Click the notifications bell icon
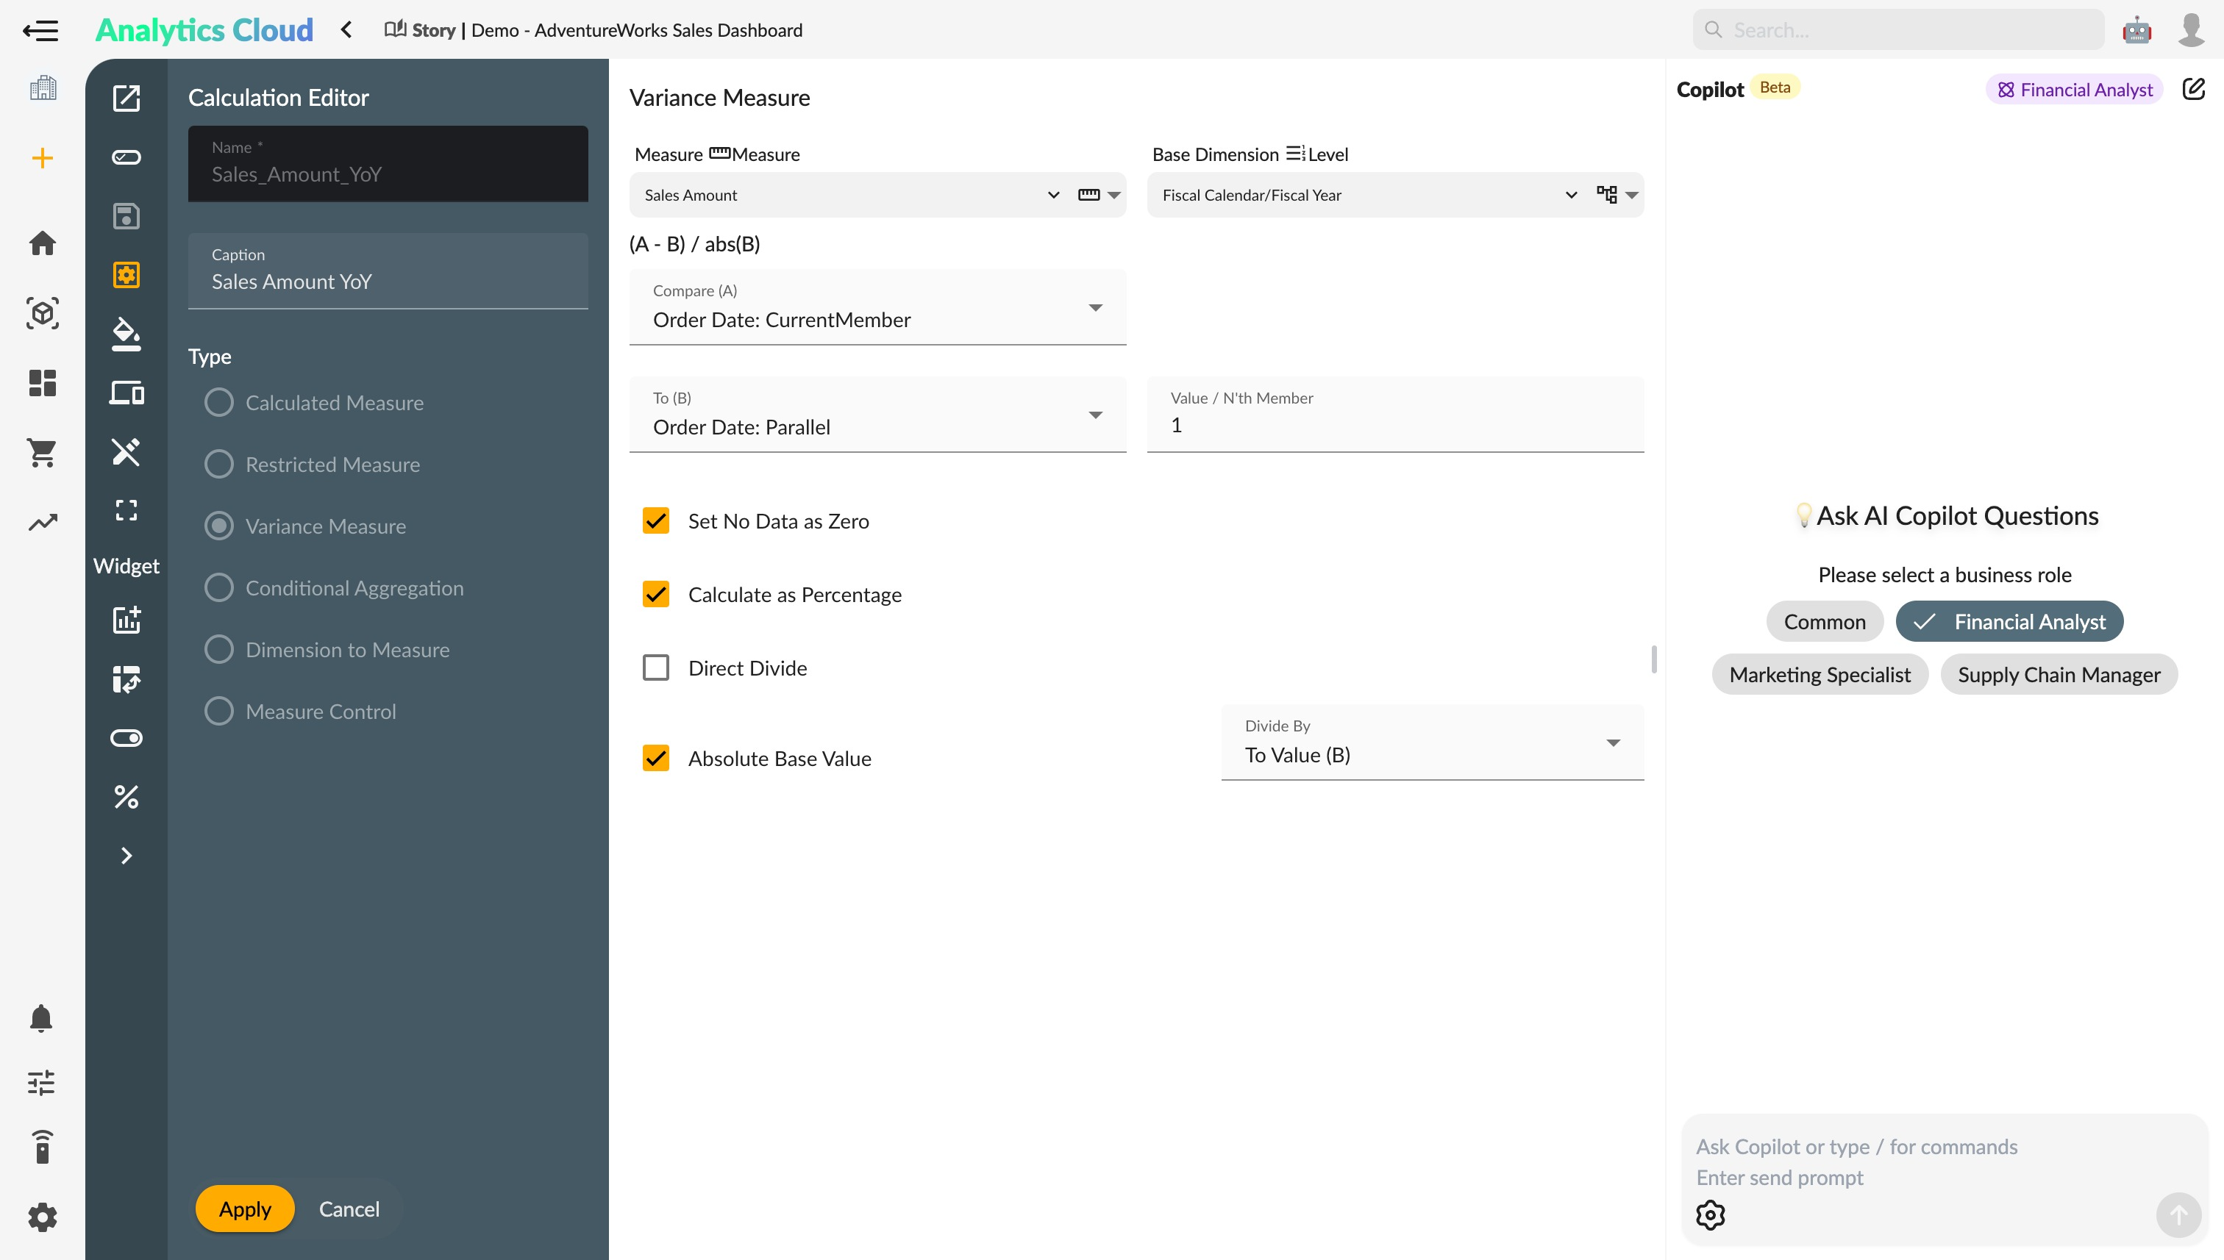2224x1260 pixels. coord(42,1017)
